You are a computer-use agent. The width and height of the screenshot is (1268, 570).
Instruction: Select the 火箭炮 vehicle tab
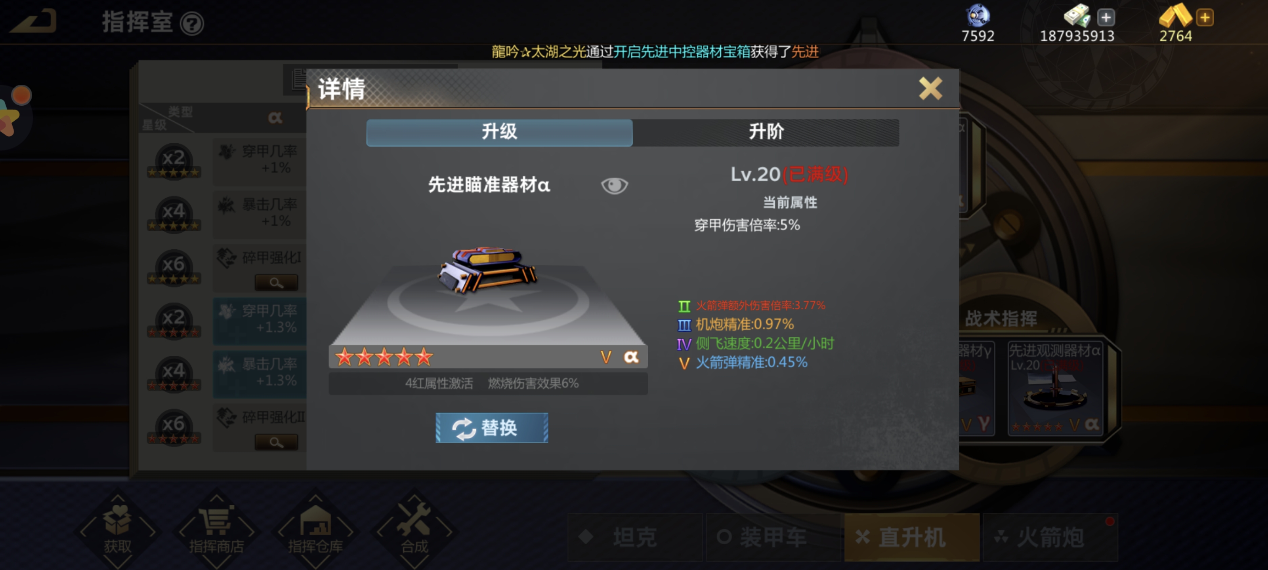pos(1050,537)
